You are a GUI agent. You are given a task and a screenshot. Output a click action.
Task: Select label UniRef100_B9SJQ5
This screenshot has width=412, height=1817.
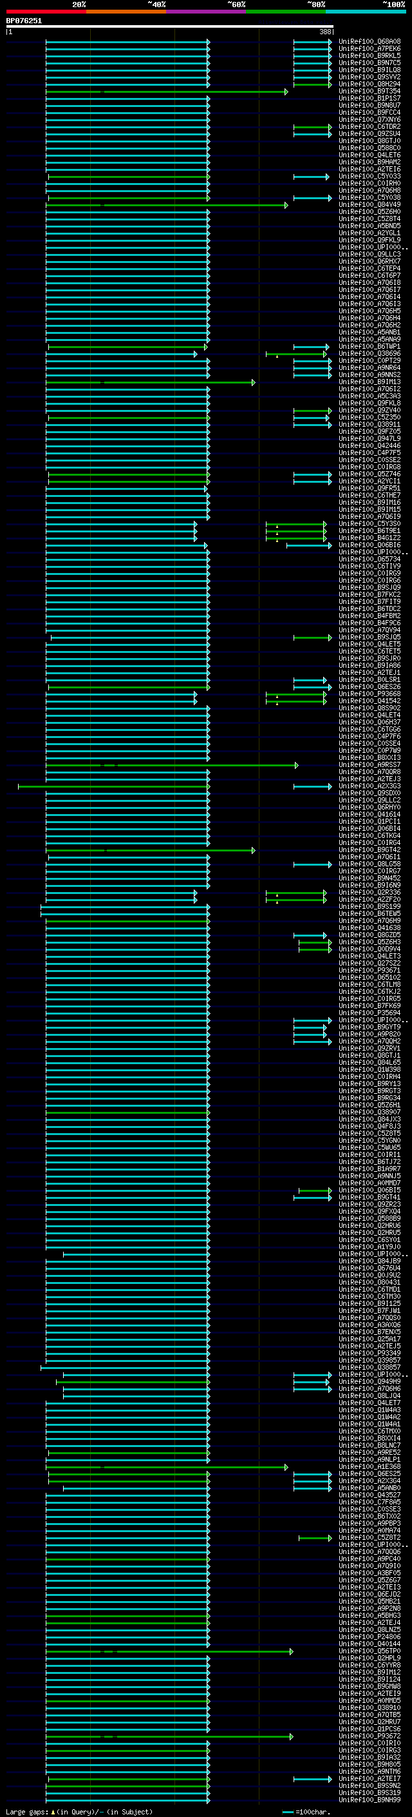(370, 637)
